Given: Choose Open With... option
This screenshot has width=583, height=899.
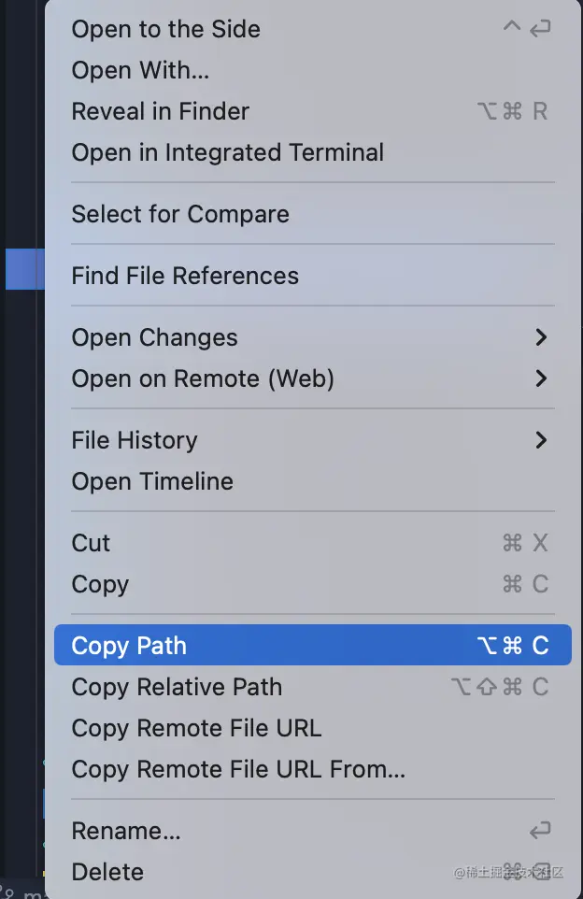Looking at the screenshot, I should point(140,70).
